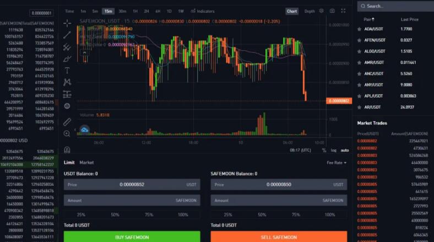This screenshot has width=434, height=242.
Task: Open the ADA/USDT trading pair
Action: click(x=373, y=29)
